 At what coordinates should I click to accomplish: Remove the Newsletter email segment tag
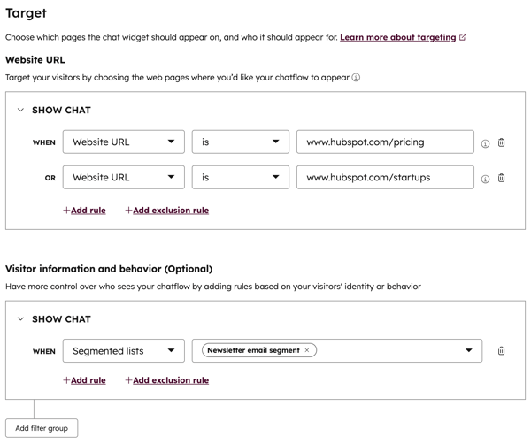click(x=307, y=350)
